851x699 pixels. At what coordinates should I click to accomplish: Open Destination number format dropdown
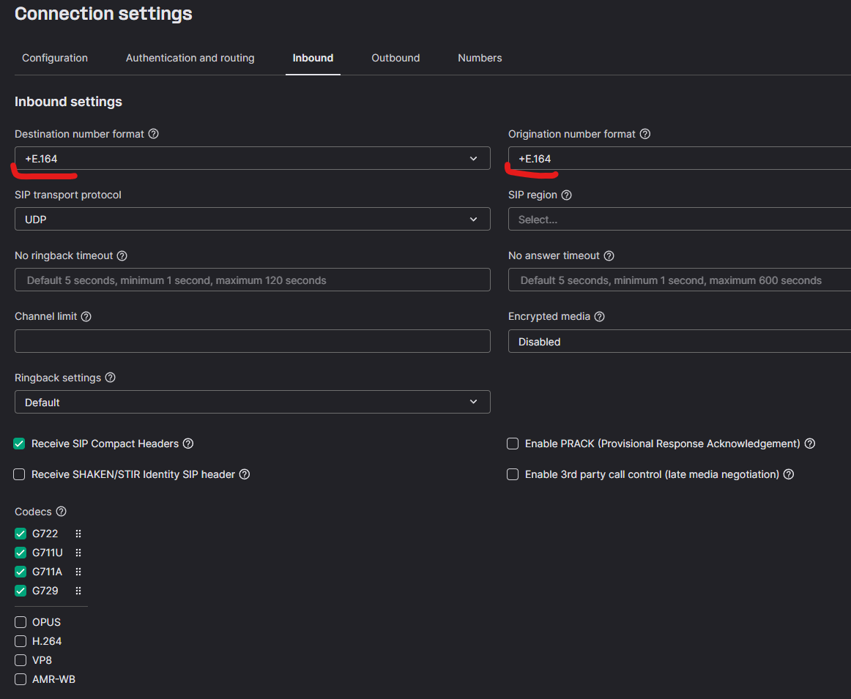point(253,158)
